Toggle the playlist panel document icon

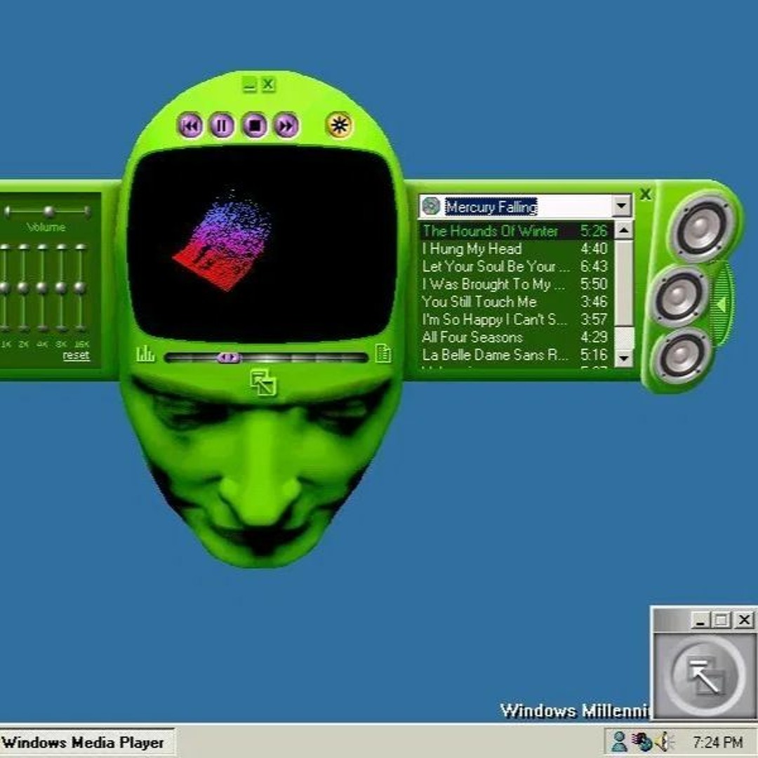tap(383, 354)
